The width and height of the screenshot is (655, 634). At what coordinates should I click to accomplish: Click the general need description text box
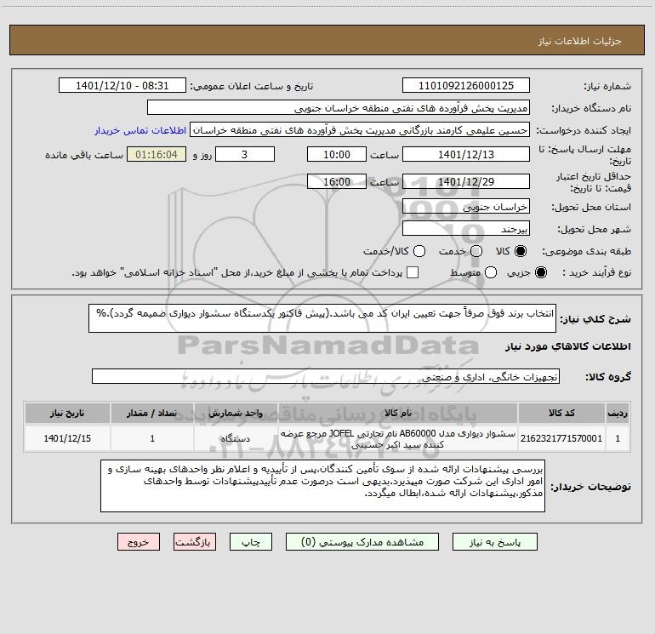tap(322, 318)
